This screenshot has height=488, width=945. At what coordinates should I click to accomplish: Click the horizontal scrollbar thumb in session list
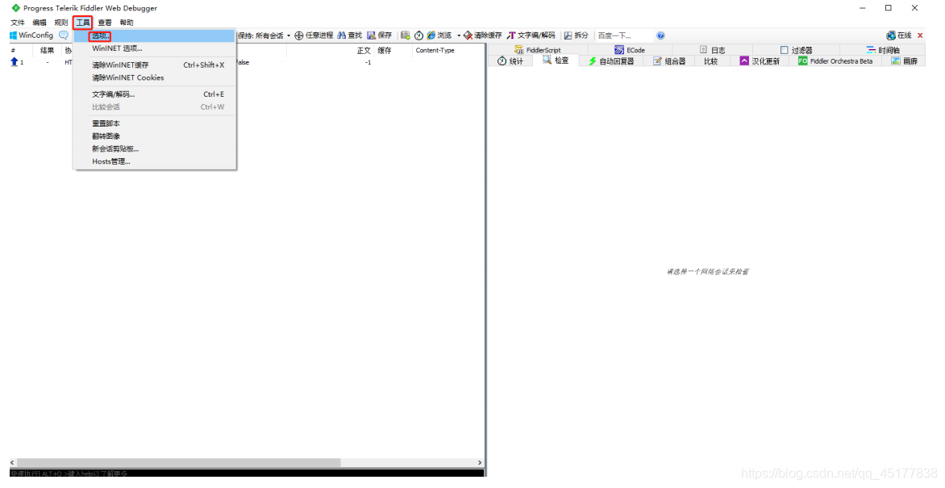pyautogui.click(x=179, y=463)
